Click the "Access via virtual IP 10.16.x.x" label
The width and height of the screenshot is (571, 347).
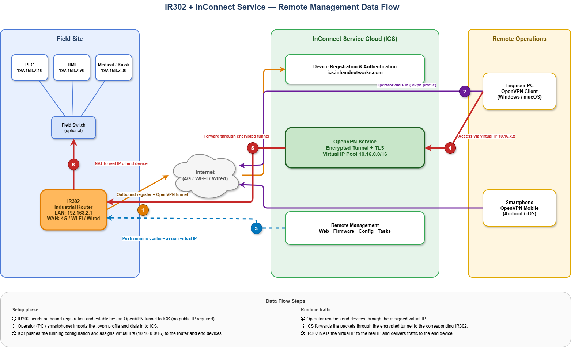487,136
